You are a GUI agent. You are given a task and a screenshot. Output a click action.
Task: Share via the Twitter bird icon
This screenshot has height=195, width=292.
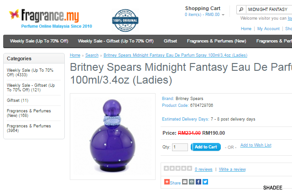point(205,182)
